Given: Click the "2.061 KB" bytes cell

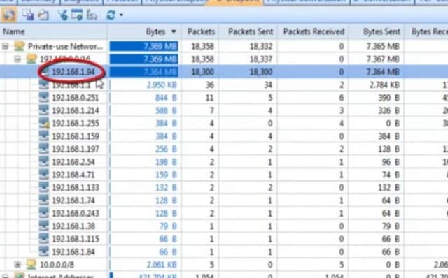Looking at the screenshot, I should [162, 265].
